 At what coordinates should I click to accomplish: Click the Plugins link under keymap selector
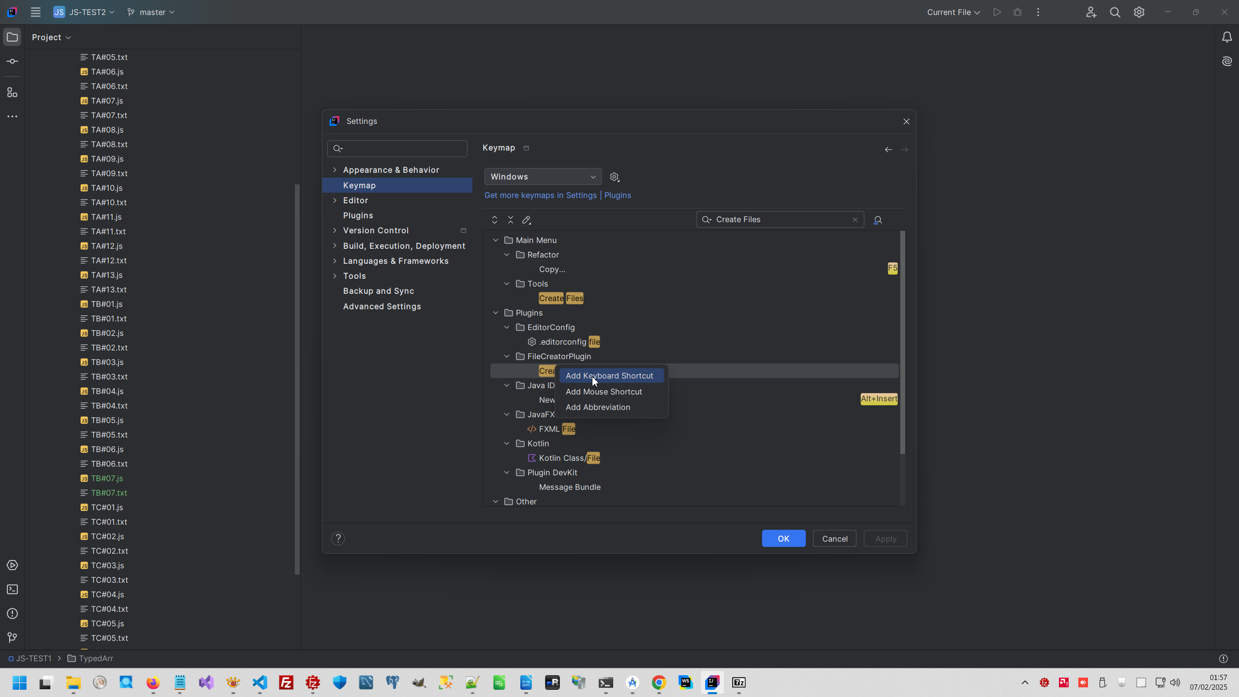(618, 195)
